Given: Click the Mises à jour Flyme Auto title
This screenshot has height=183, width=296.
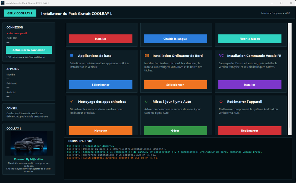Looking at the screenshot, I should 172,102.
